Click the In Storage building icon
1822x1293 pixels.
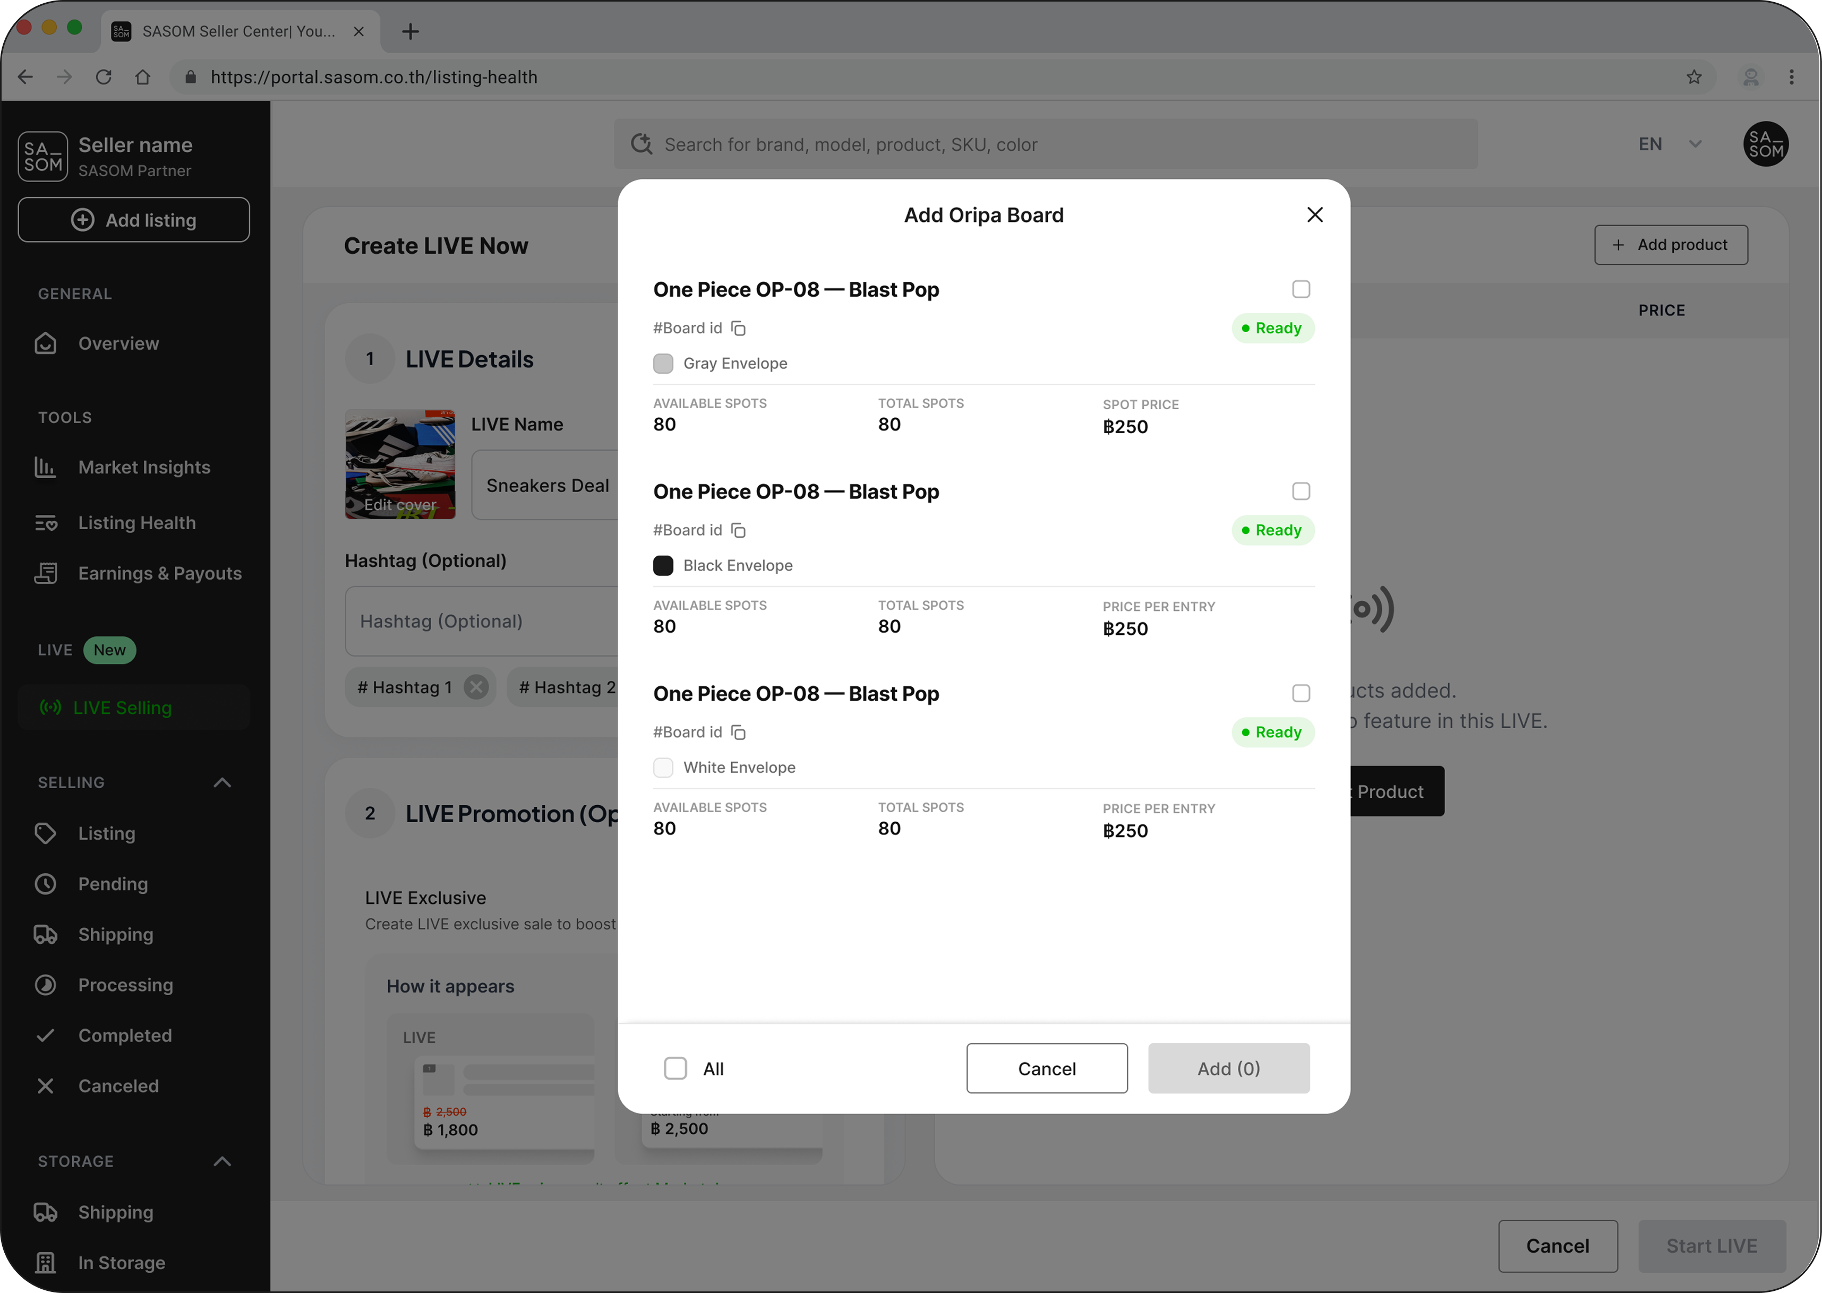coord(45,1263)
